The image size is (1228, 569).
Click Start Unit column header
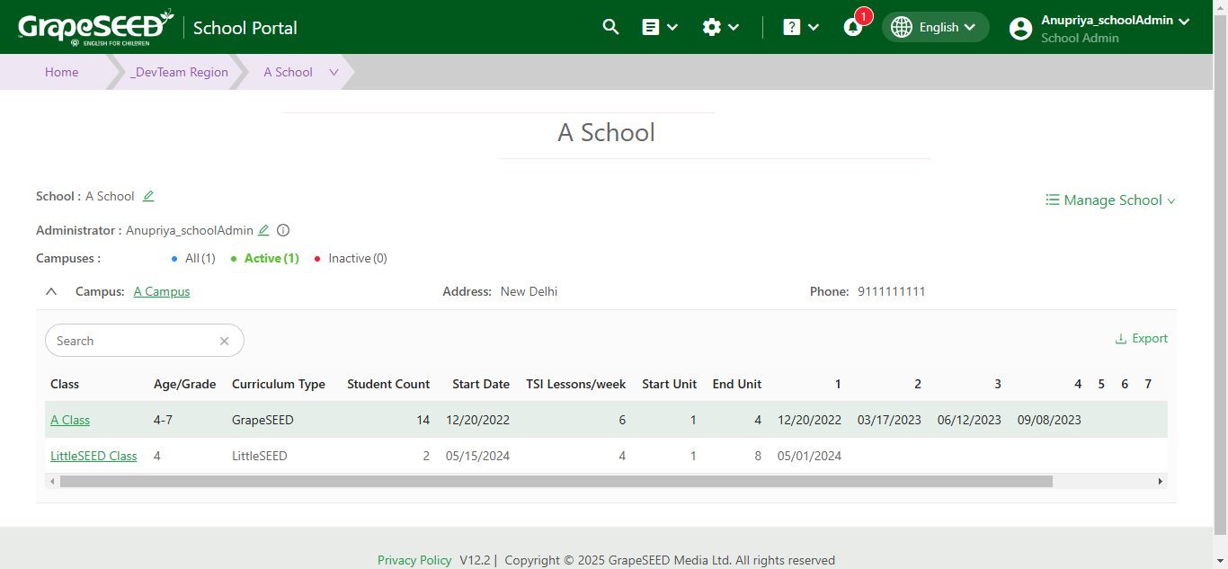pyautogui.click(x=669, y=384)
